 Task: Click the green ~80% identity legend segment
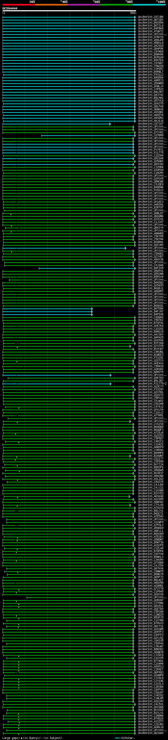[116, 5]
